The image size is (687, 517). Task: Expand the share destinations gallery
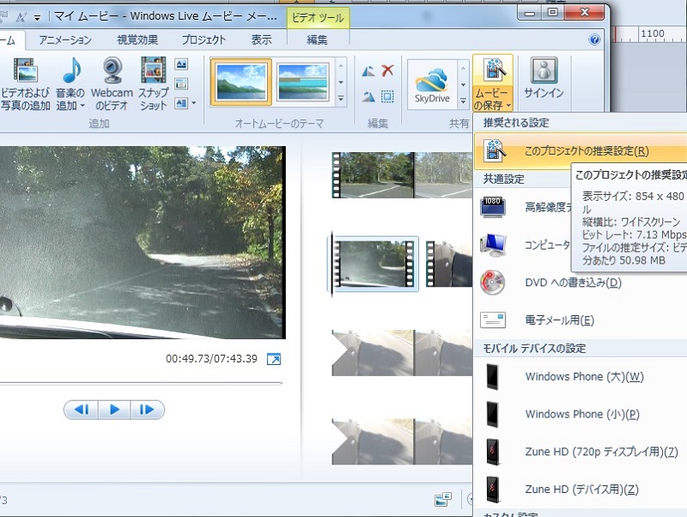463,101
